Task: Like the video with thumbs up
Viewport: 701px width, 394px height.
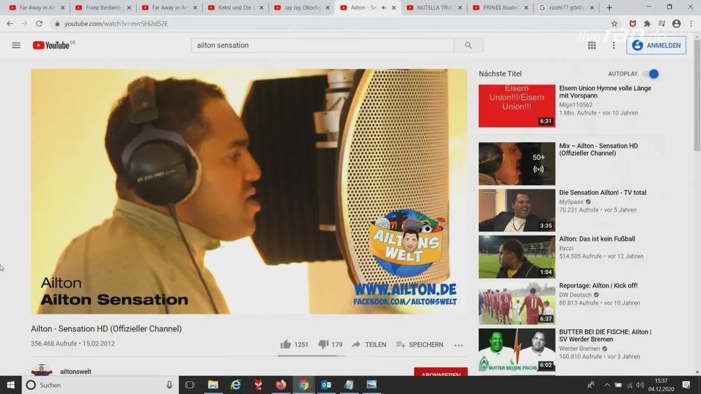Action: (286, 345)
